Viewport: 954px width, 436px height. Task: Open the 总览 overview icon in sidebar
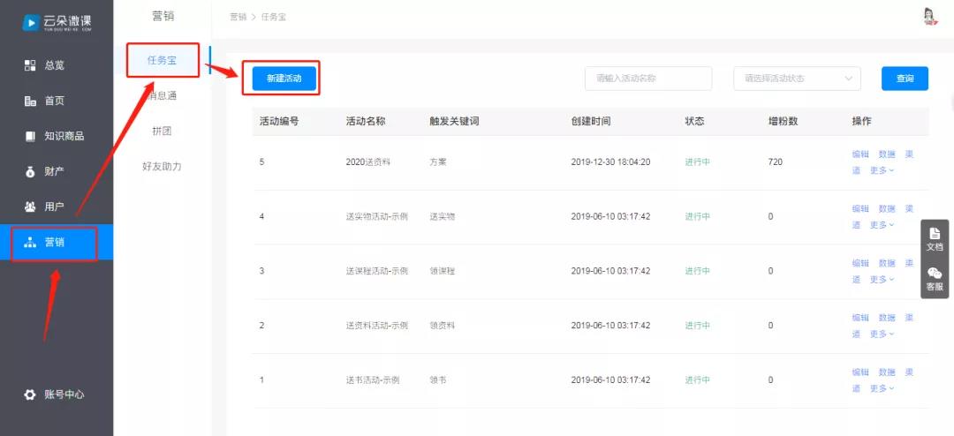pyautogui.click(x=30, y=65)
